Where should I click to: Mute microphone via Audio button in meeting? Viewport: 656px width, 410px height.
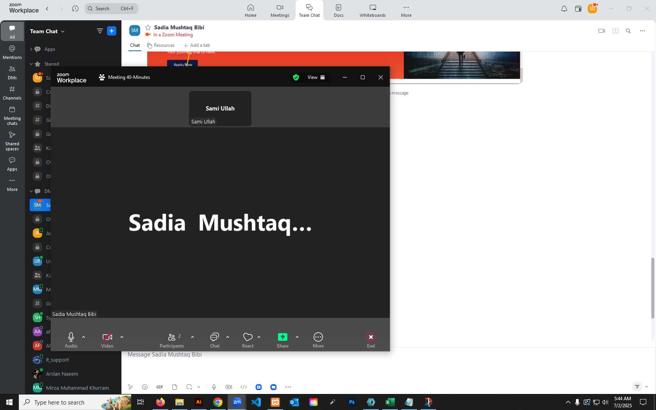[71, 340]
